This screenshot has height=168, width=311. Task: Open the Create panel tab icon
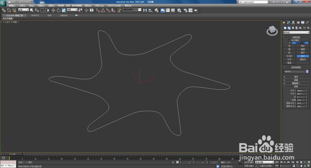284,23
